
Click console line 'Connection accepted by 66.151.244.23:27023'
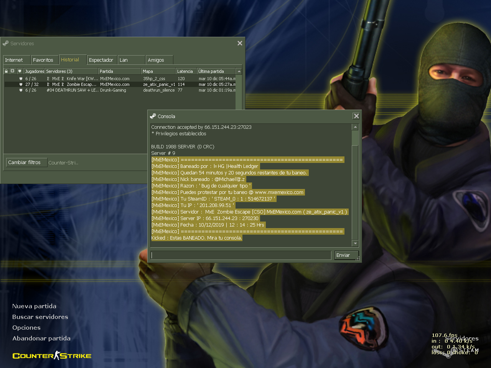pos(201,127)
